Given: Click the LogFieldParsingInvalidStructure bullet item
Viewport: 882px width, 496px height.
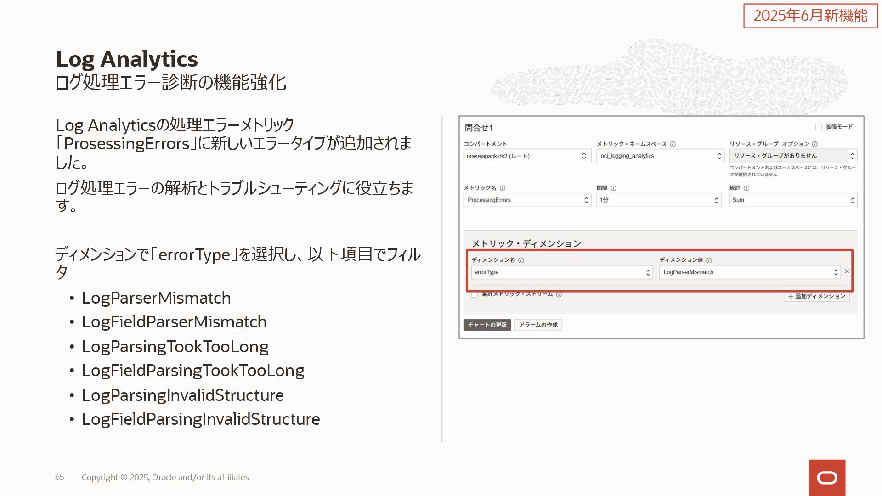Looking at the screenshot, I should (x=201, y=419).
